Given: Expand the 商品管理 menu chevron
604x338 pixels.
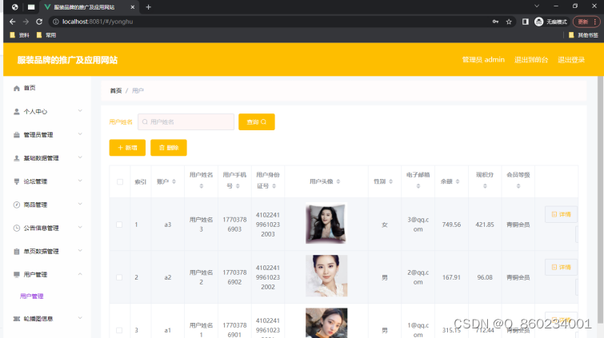Looking at the screenshot, I should pyautogui.click(x=80, y=204).
